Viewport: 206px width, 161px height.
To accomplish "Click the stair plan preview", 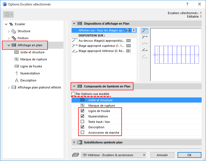I will [x=176, y=55].
